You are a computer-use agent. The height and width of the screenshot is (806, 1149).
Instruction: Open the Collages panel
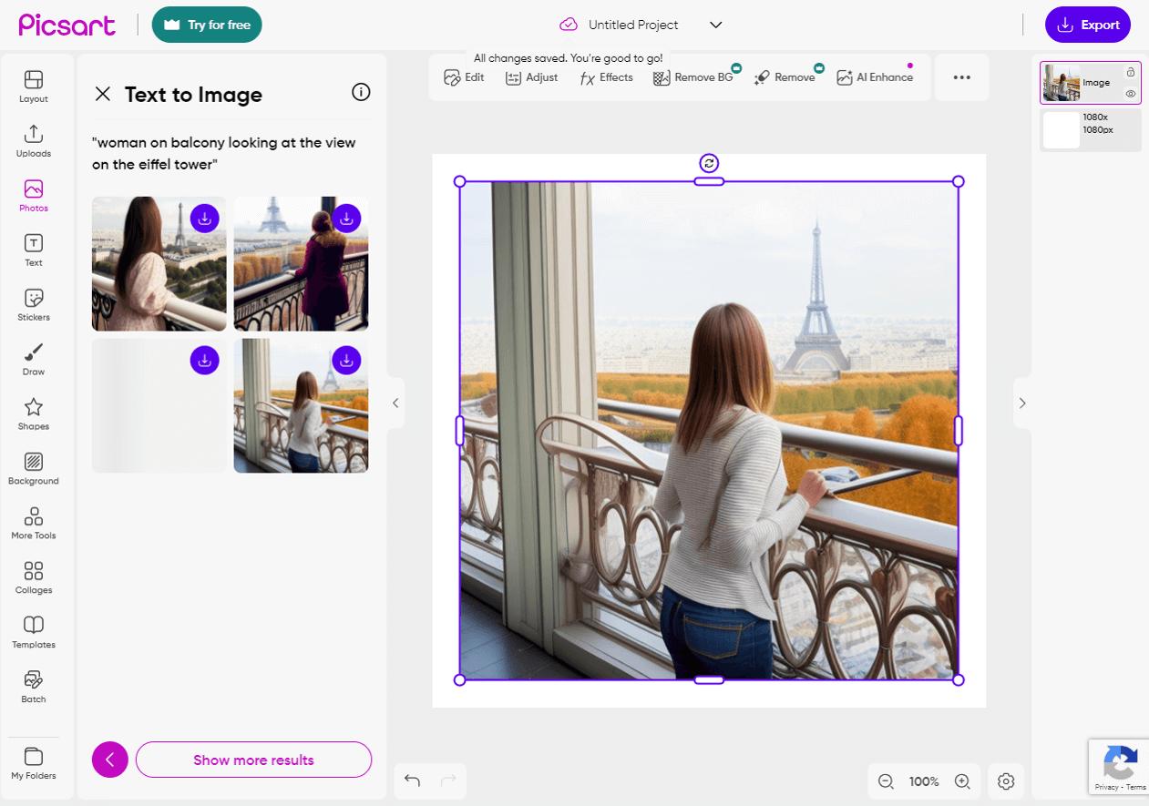click(x=33, y=576)
